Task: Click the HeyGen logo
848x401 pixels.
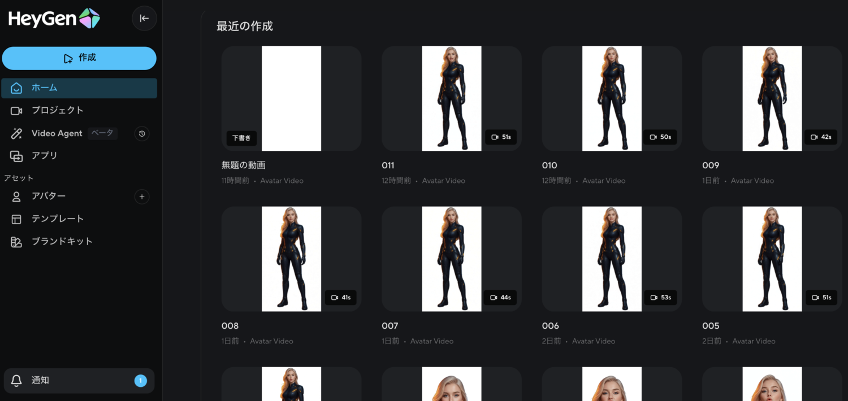Action: pos(54,19)
